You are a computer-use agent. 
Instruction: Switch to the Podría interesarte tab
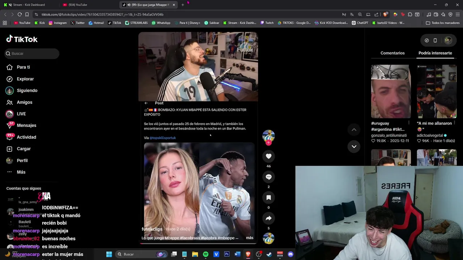435,53
